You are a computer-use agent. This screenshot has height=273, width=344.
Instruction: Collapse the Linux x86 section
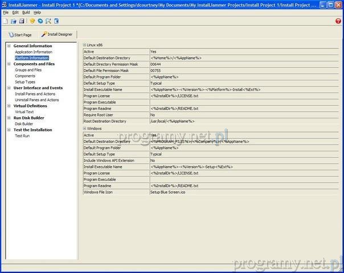[x=84, y=44]
